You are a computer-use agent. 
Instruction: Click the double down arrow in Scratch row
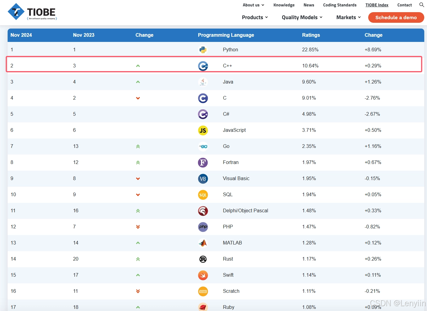pos(138,291)
